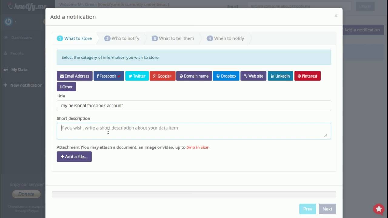Choose the Facebook category button
The width and height of the screenshot is (388, 218).
point(109,76)
